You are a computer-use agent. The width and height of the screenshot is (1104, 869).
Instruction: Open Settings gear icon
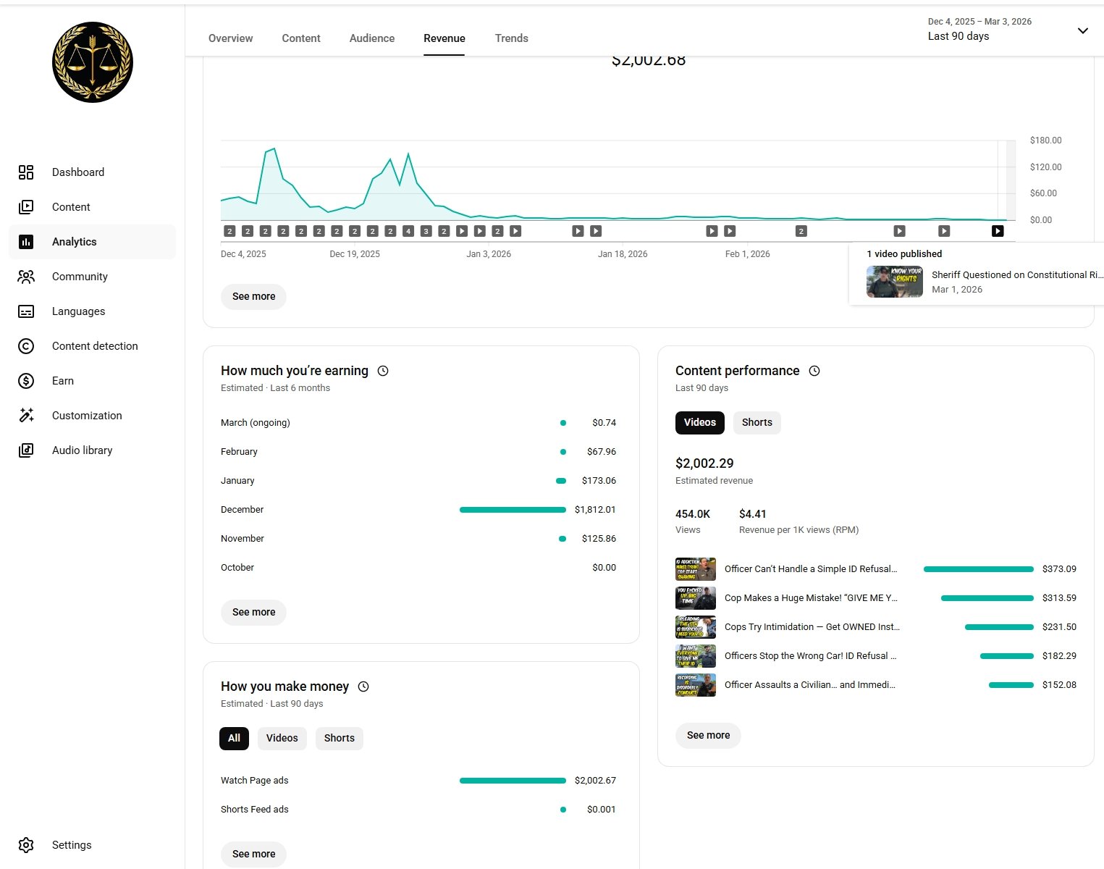point(26,845)
